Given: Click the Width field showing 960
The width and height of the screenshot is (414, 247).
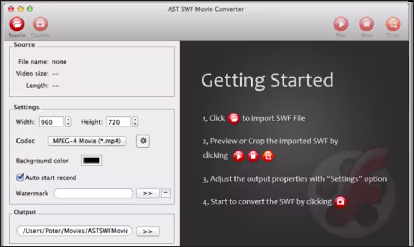Looking at the screenshot, I should [x=51, y=122].
